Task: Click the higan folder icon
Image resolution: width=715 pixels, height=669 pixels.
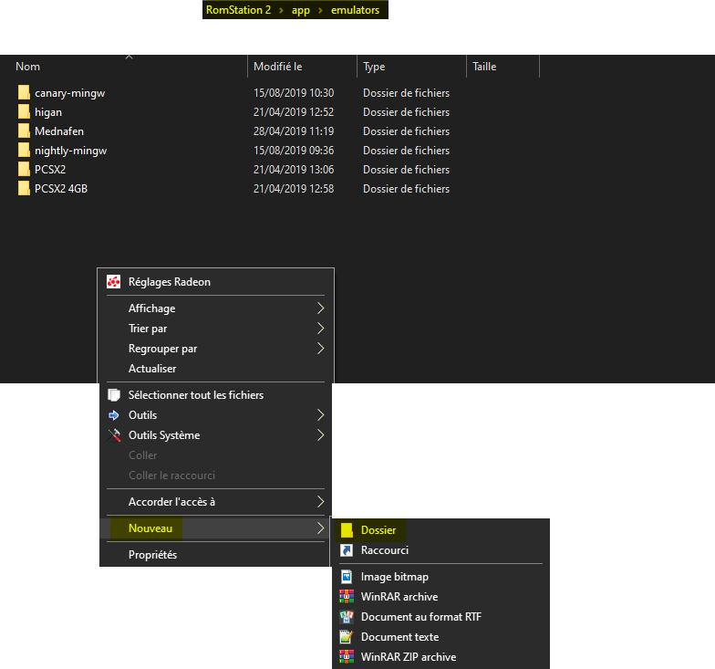Action: click(24, 111)
